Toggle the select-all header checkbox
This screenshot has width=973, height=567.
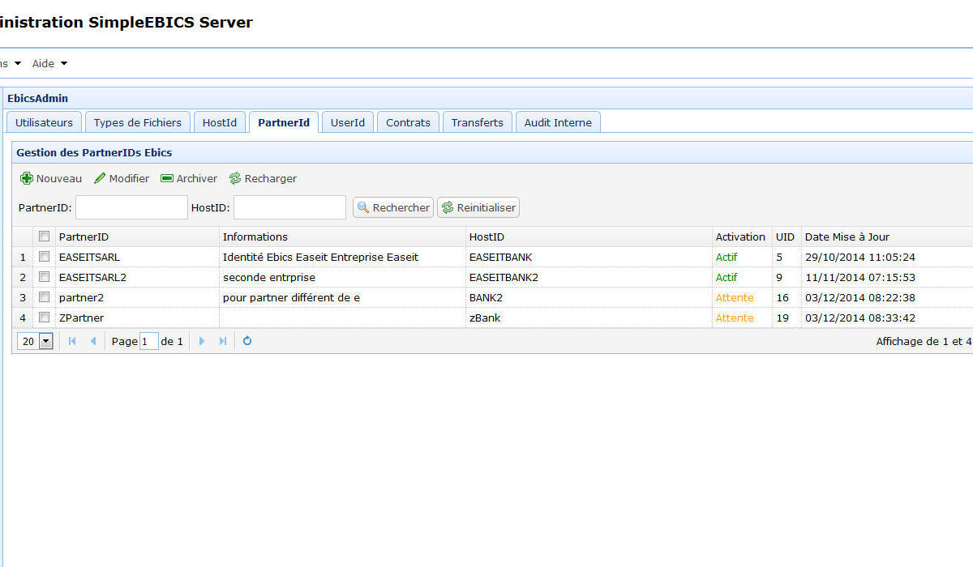[45, 237]
